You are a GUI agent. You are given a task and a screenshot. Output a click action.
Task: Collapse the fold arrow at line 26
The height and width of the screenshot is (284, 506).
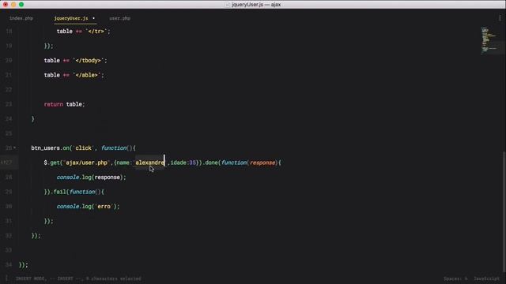[x=14, y=148]
